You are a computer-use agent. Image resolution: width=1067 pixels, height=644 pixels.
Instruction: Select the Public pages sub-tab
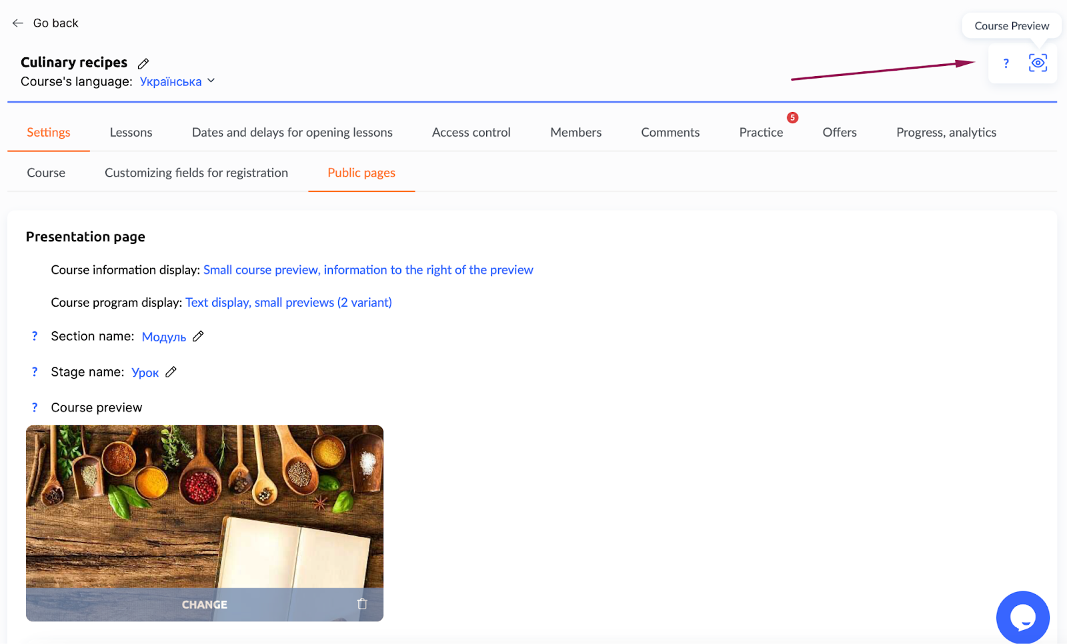(x=361, y=173)
